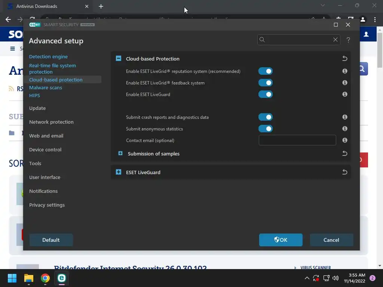Viewport: 383px width, 287px height.
Task: Clear the search field with the X icon
Action: point(335,40)
